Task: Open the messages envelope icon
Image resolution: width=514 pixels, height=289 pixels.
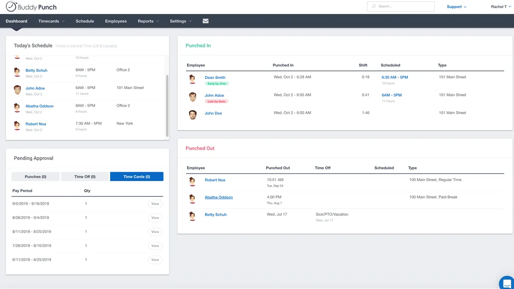Action: tap(206, 21)
